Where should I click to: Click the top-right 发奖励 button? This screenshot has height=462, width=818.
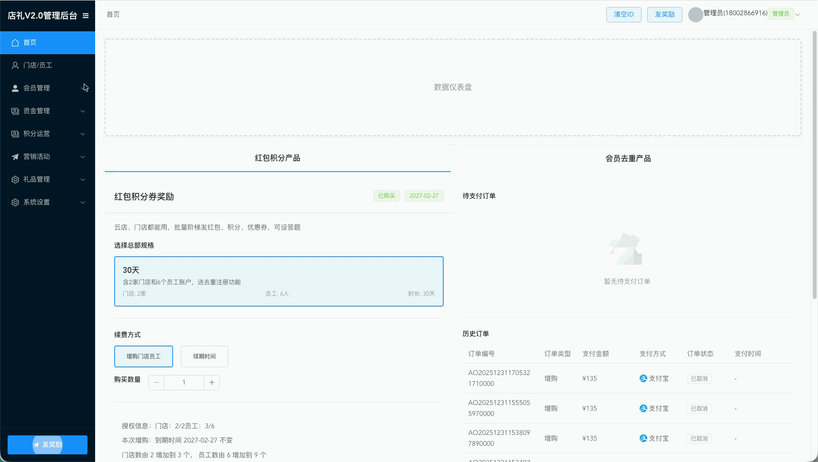point(664,15)
